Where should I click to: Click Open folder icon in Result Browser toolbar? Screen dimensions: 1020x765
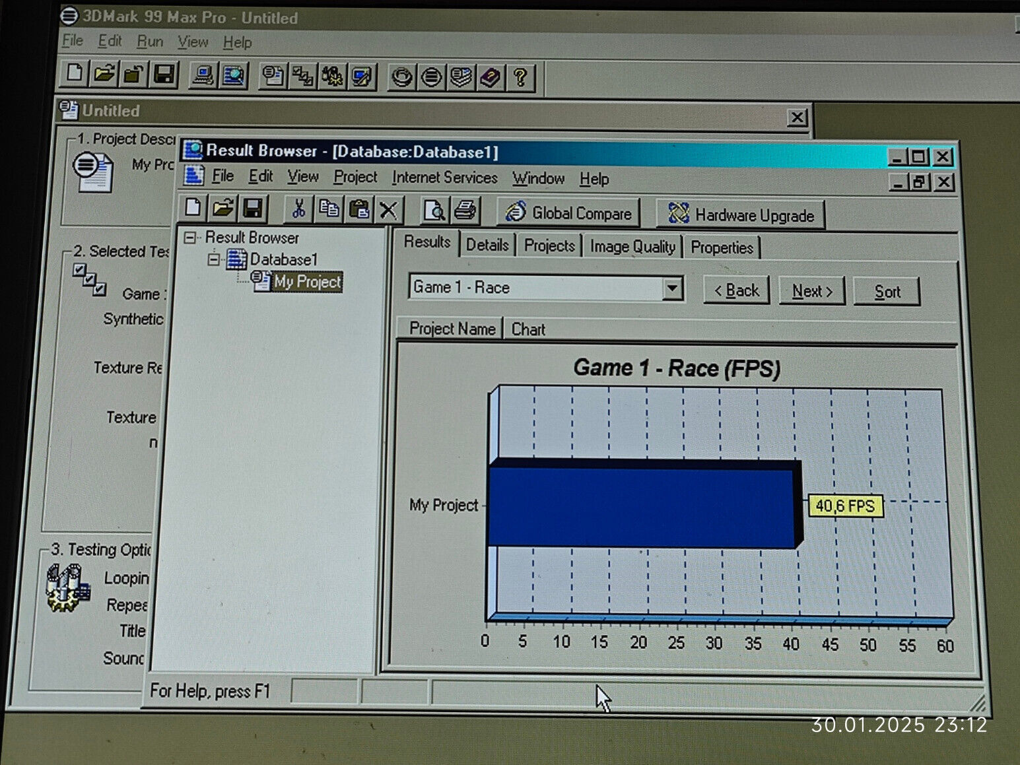point(222,209)
